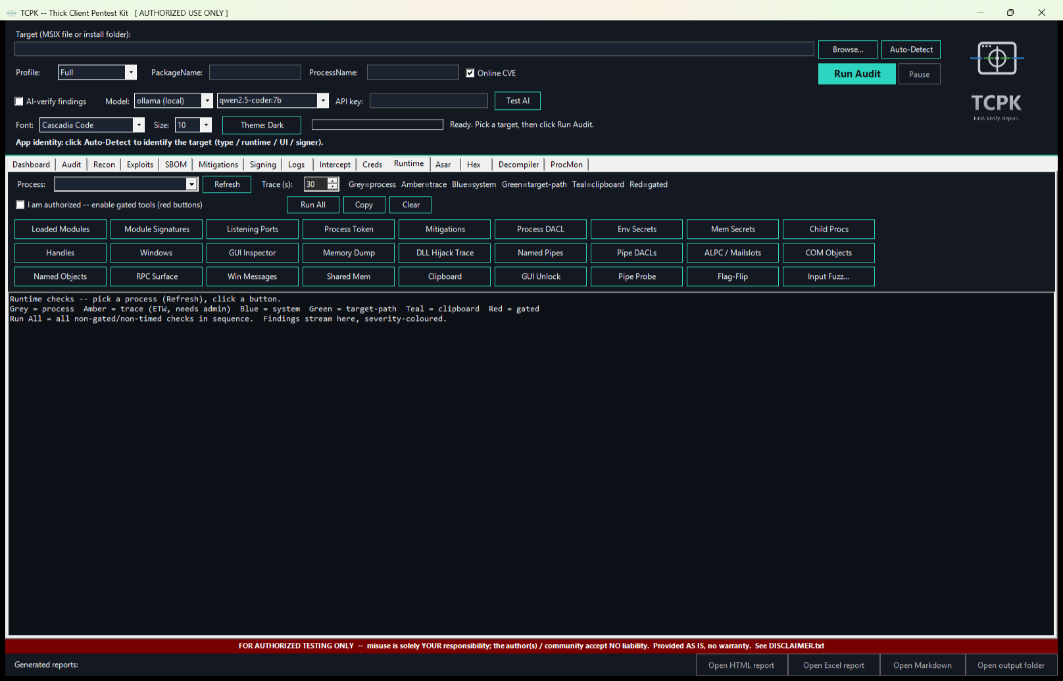Run the Env Secrets check
This screenshot has width=1063, height=681.
[637, 229]
